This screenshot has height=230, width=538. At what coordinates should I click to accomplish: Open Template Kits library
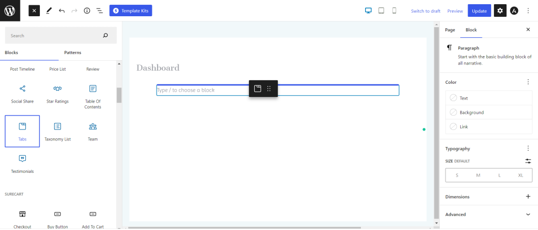131,10
